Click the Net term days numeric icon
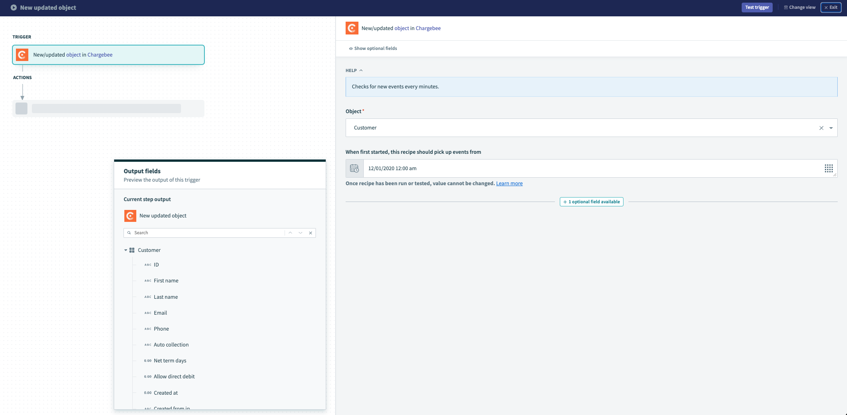The image size is (847, 415). coord(147,361)
